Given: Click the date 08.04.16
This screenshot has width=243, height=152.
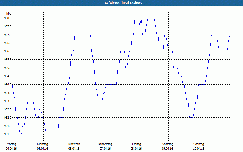Looking at the screenshot, I should click(x=136, y=149).
